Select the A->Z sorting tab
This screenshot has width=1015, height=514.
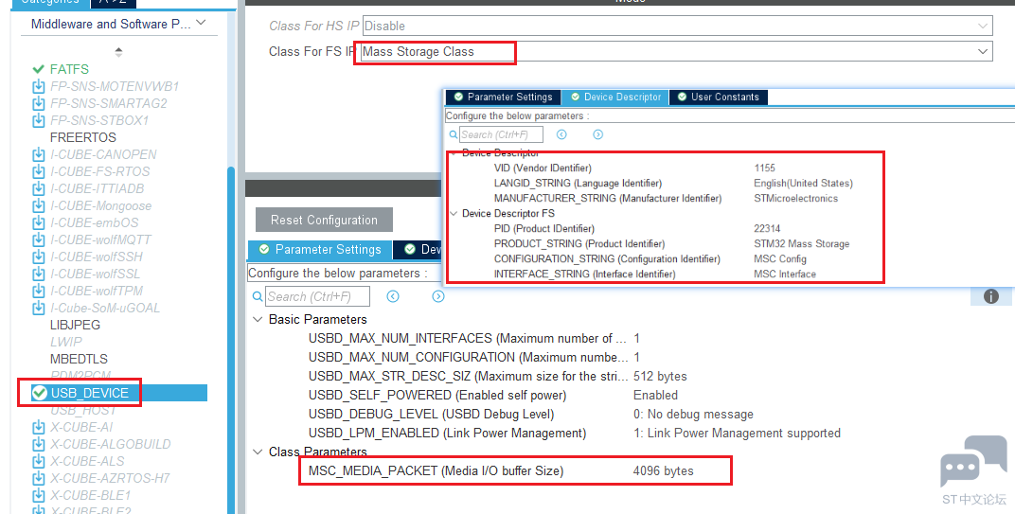tap(114, 3)
